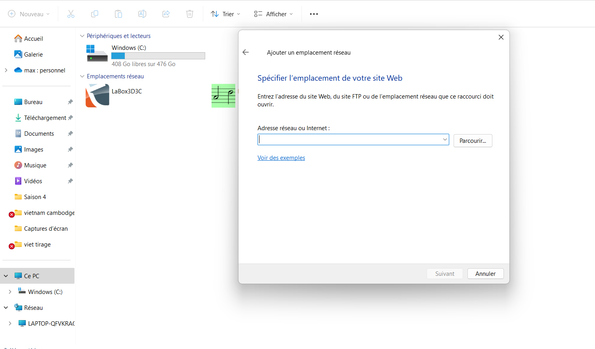Open the Voir des exemples link
The height and width of the screenshot is (349, 595).
click(x=281, y=158)
